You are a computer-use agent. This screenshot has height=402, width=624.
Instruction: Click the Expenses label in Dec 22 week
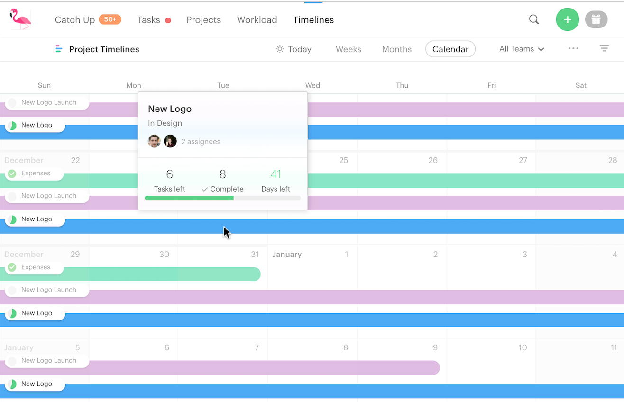pyautogui.click(x=36, y=174)
